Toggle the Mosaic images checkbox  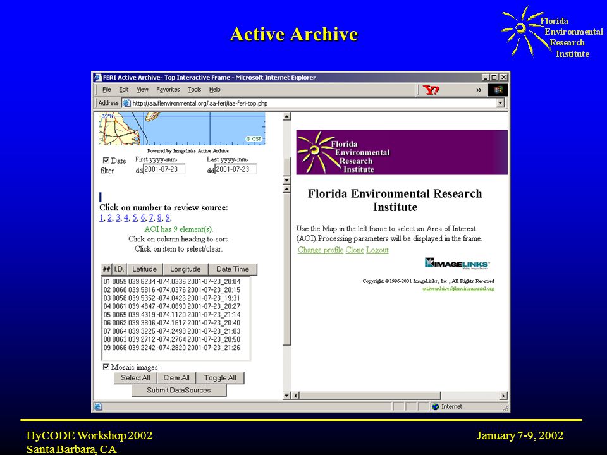pyautogui.click(x=106, y=367)
